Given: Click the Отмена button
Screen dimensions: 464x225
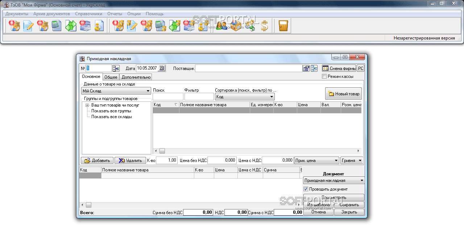Looking at the screenshot, I should 318,212.
